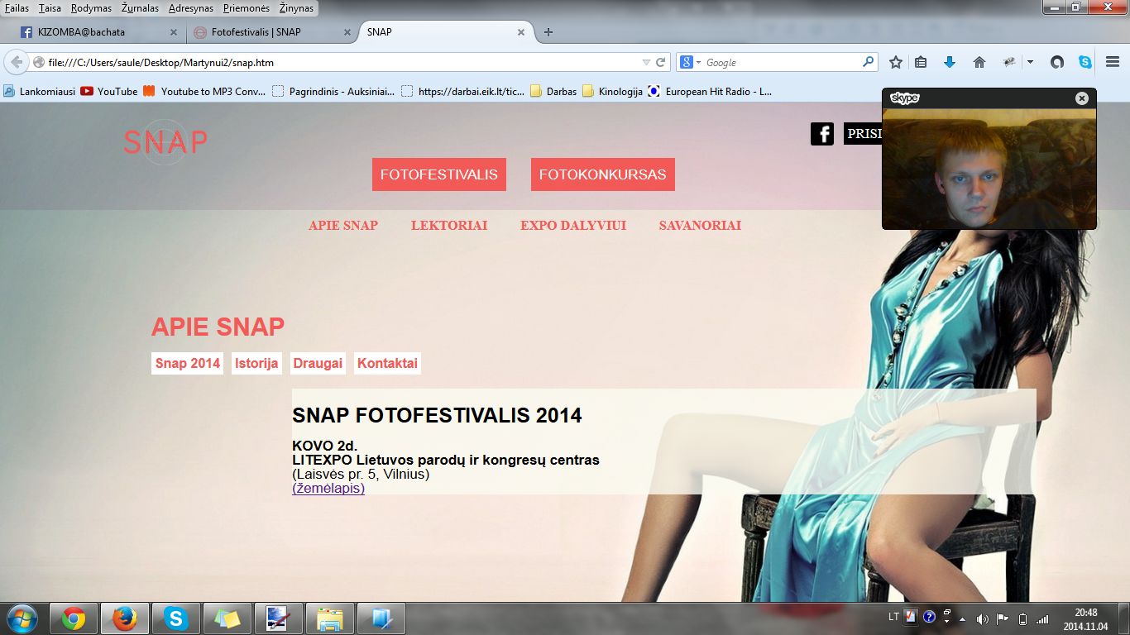
Task: Open the EXPO DALYVIUI nav link
Action: tap(573, 225)
